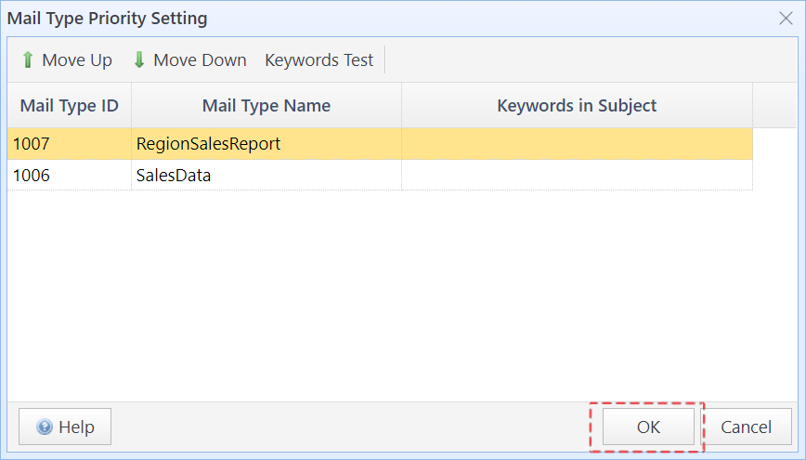Click the 1007 mail type ID cell
The image size is (806, 460).
31,144
